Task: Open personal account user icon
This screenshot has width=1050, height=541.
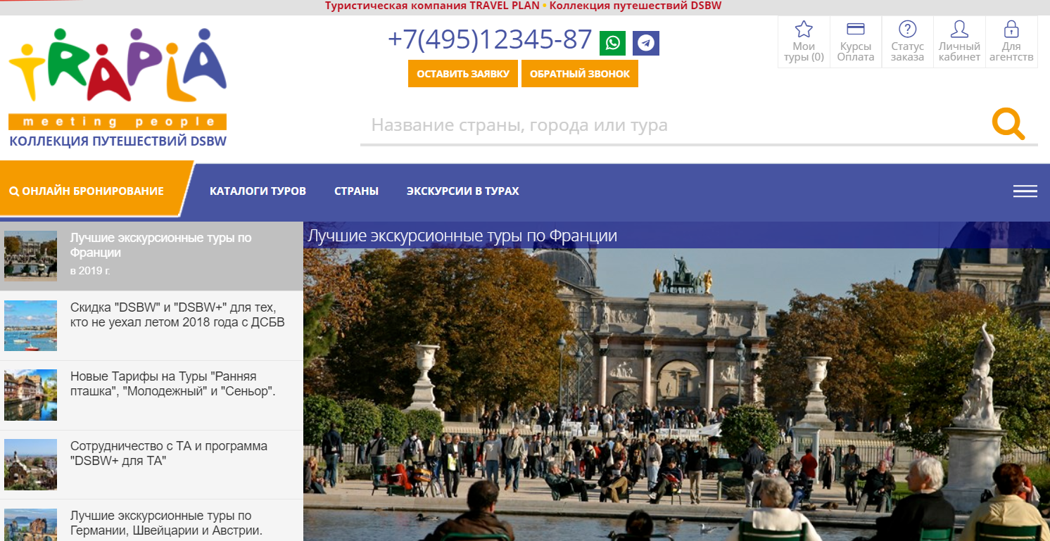Action: coord(959,30)
